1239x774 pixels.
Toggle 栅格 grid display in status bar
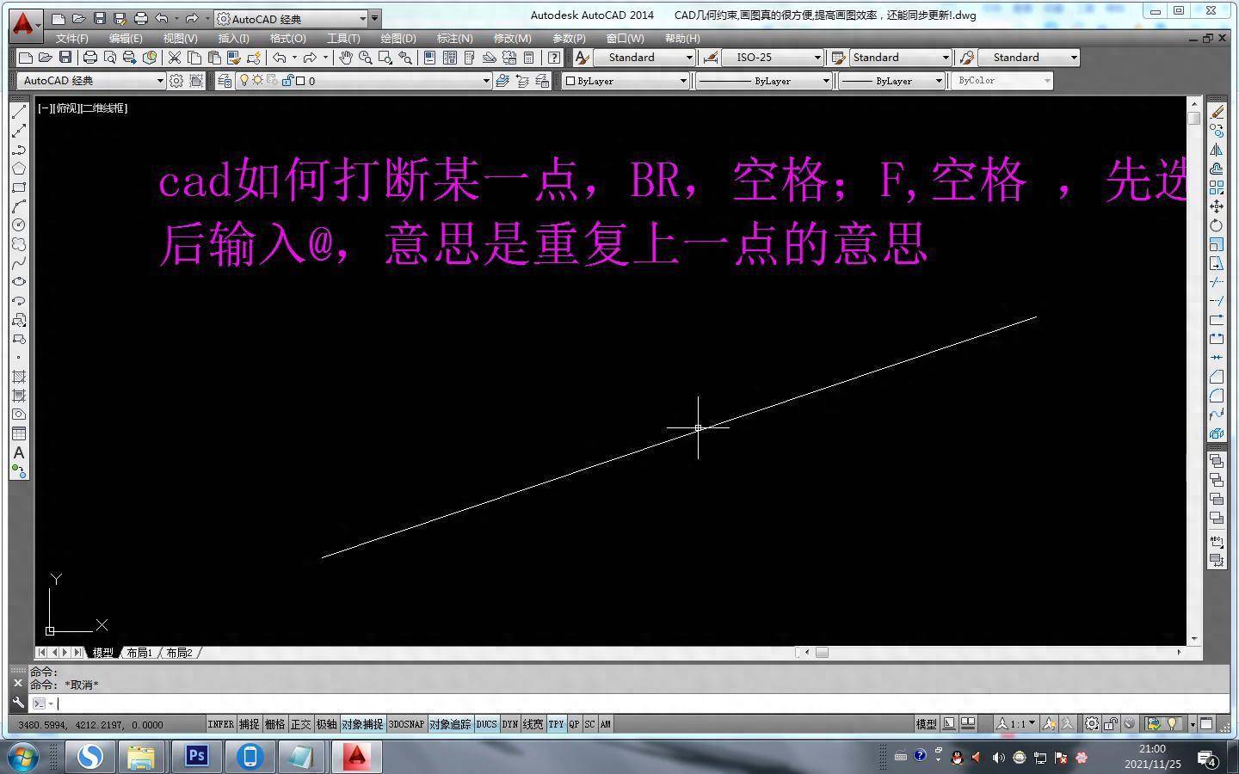(274, 724)
